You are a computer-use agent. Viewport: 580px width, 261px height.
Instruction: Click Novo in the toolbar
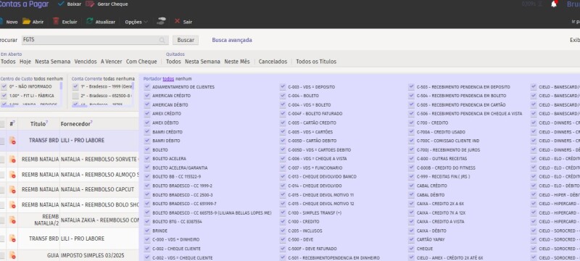coord(12,22)
